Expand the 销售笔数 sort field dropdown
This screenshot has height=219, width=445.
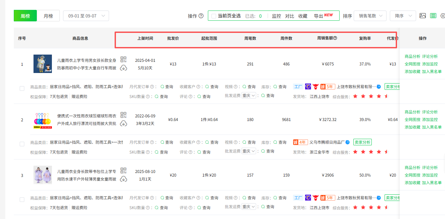coord(370,16)
